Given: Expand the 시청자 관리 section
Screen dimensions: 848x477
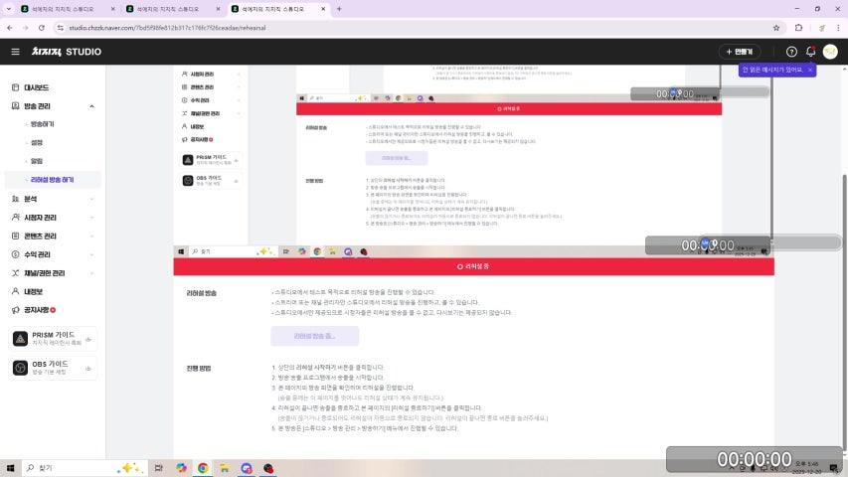Looking at the screenshot, I should pos(91,218).
